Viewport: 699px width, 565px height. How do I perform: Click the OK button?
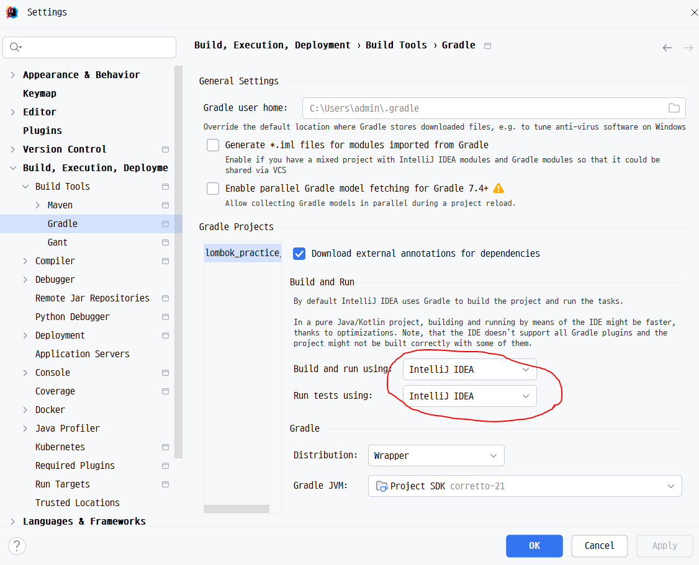(x=534, y=546)
